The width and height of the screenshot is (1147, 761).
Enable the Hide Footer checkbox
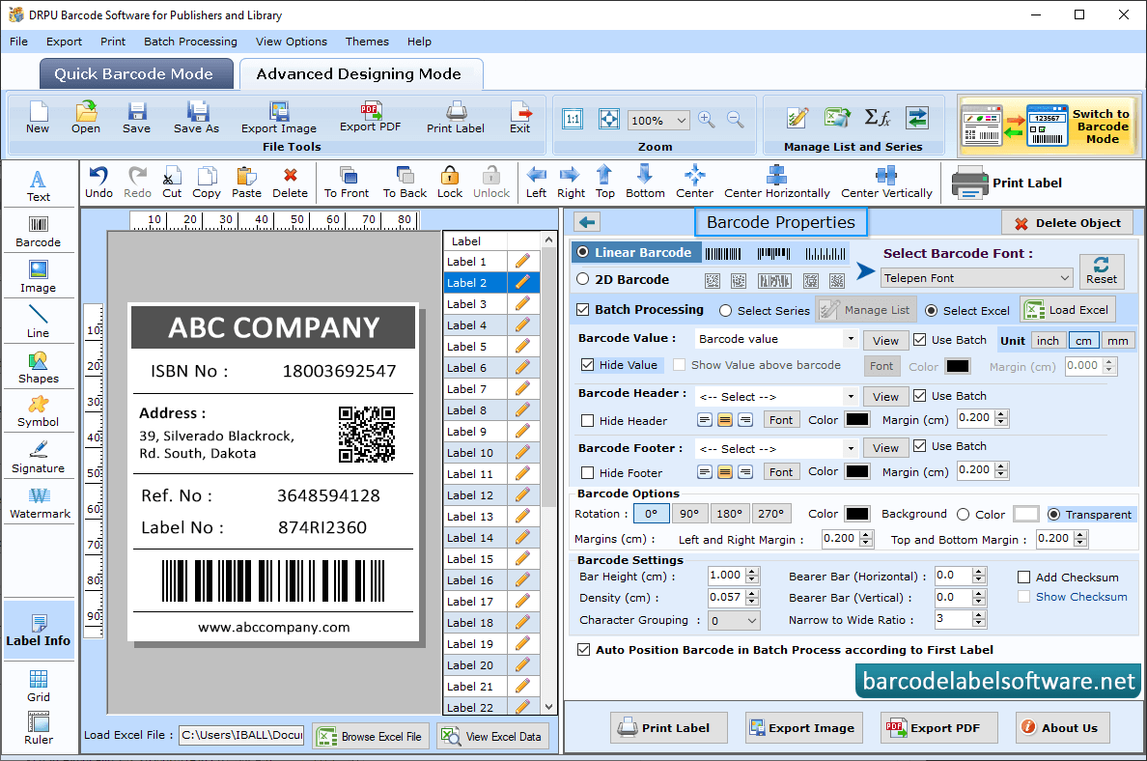(587, 472)
